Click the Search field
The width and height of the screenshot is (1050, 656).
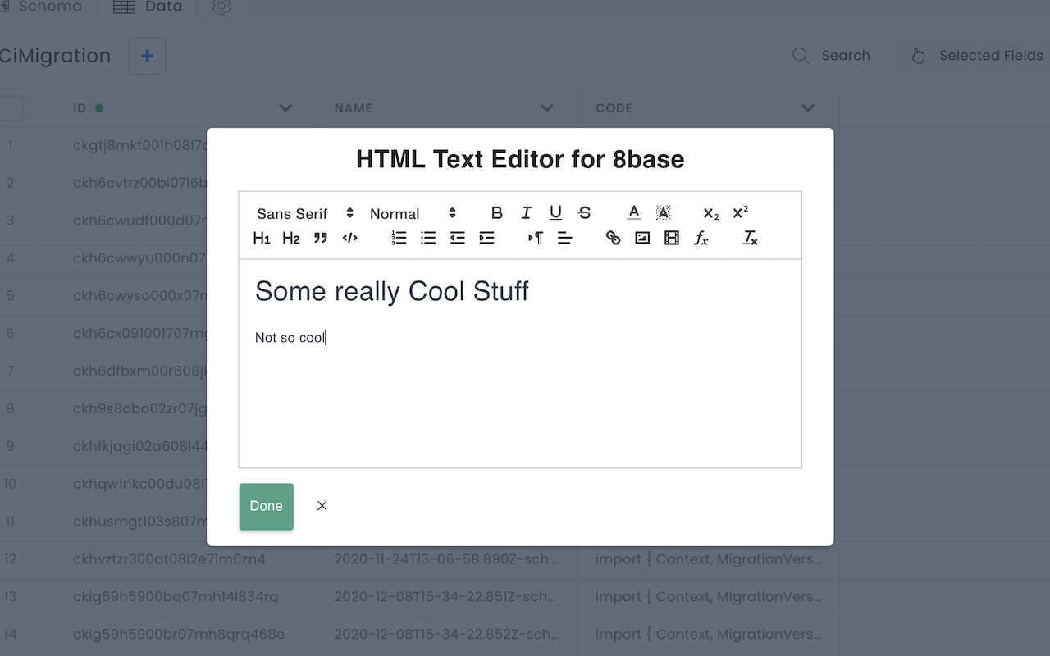832,56
